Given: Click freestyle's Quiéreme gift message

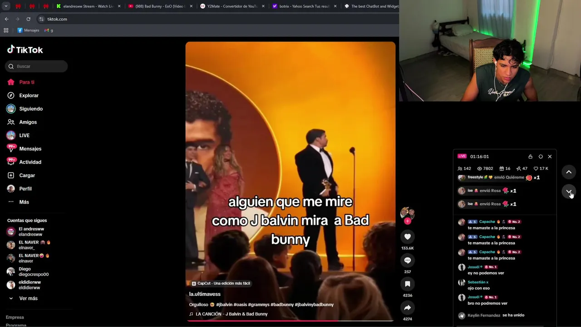Looking at the screenshot, I should [x=499, y=178].
